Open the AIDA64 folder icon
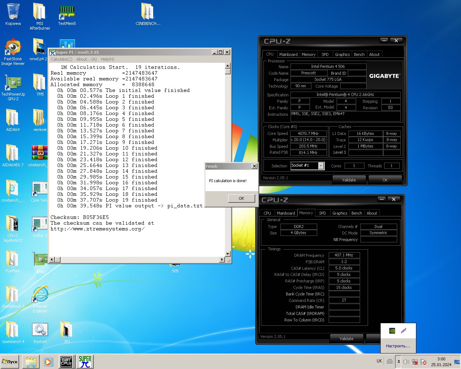The height and width of the screenshot is (369, 461). click(13, 120)
